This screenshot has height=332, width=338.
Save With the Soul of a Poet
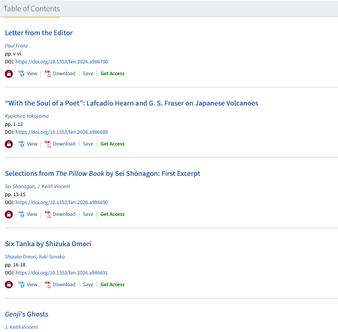88,144
